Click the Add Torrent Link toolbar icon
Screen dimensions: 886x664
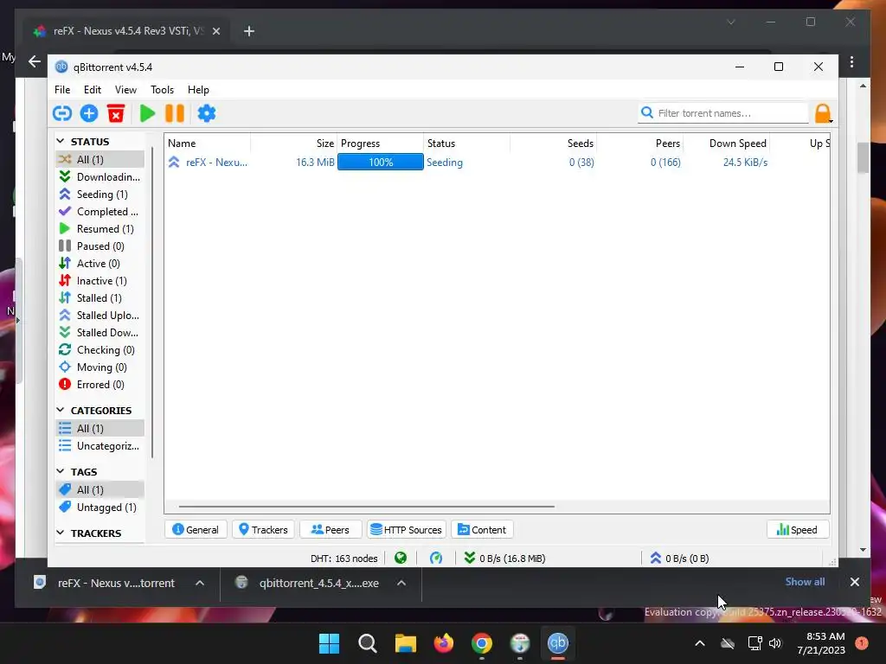tap(62, 113)
